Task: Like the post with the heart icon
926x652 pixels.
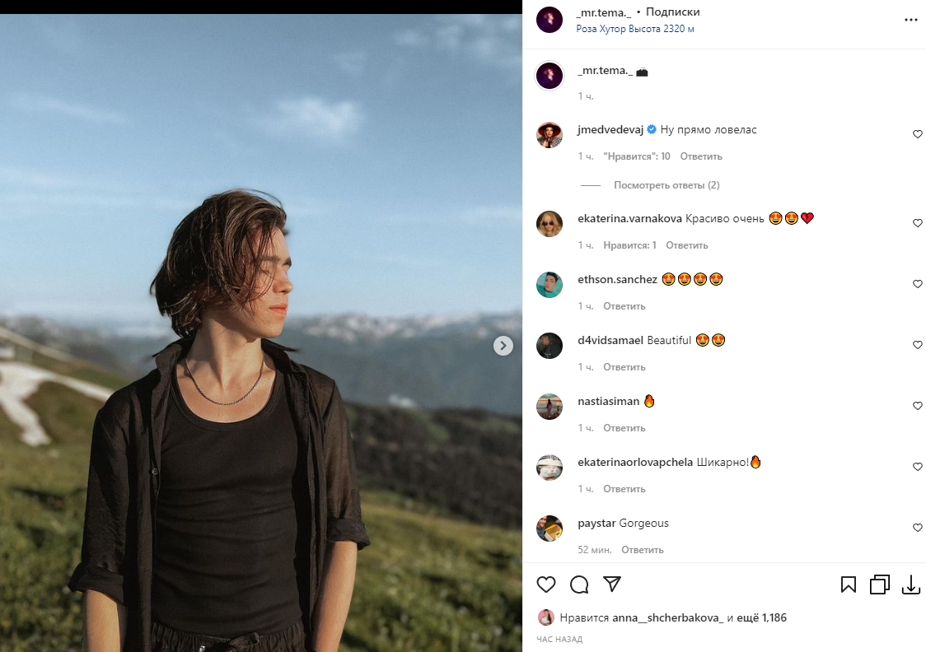Action: (x=546, y=584)
